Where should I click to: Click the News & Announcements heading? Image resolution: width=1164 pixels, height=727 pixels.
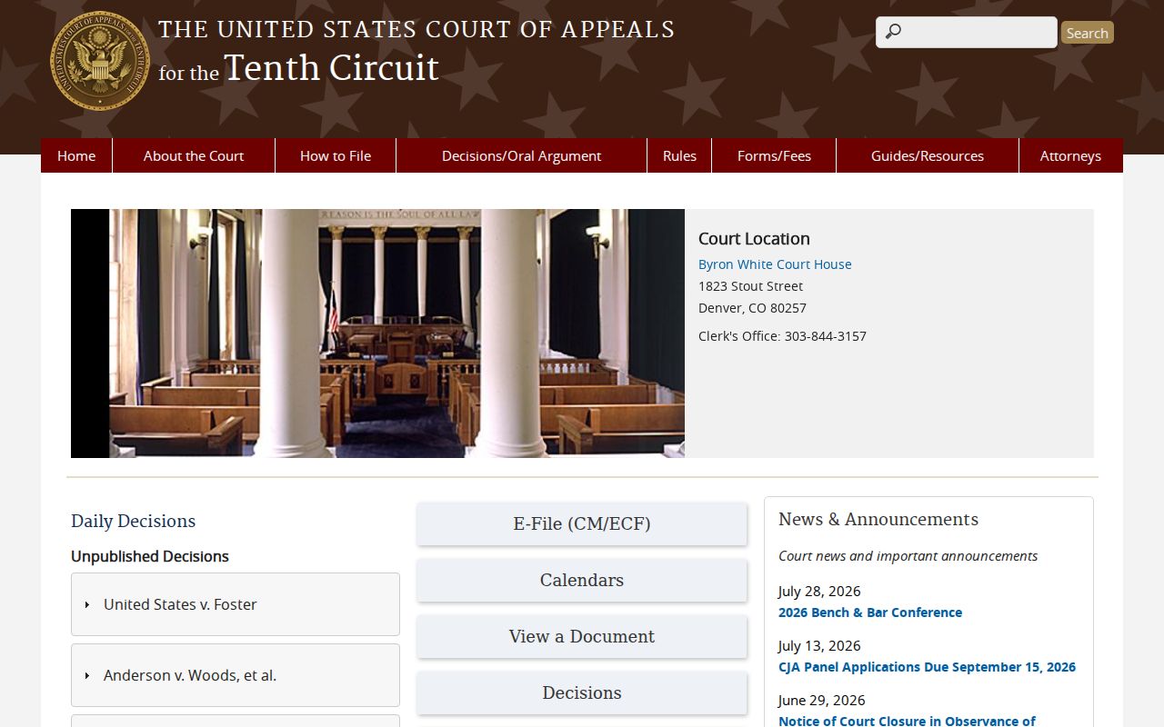click(x=878, y=519)
